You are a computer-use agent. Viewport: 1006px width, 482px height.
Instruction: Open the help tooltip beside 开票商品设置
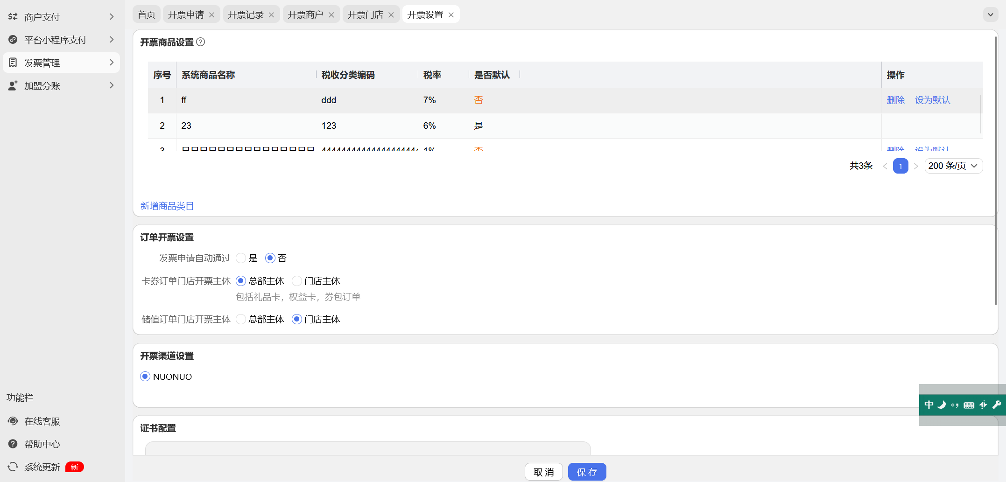tap(201, 42)
